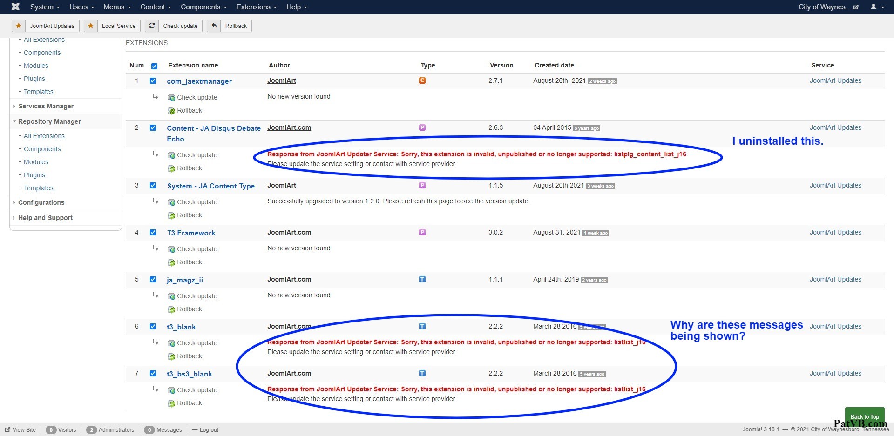
Task: Open the T3 Framework extension link
Action: (191, 233)
